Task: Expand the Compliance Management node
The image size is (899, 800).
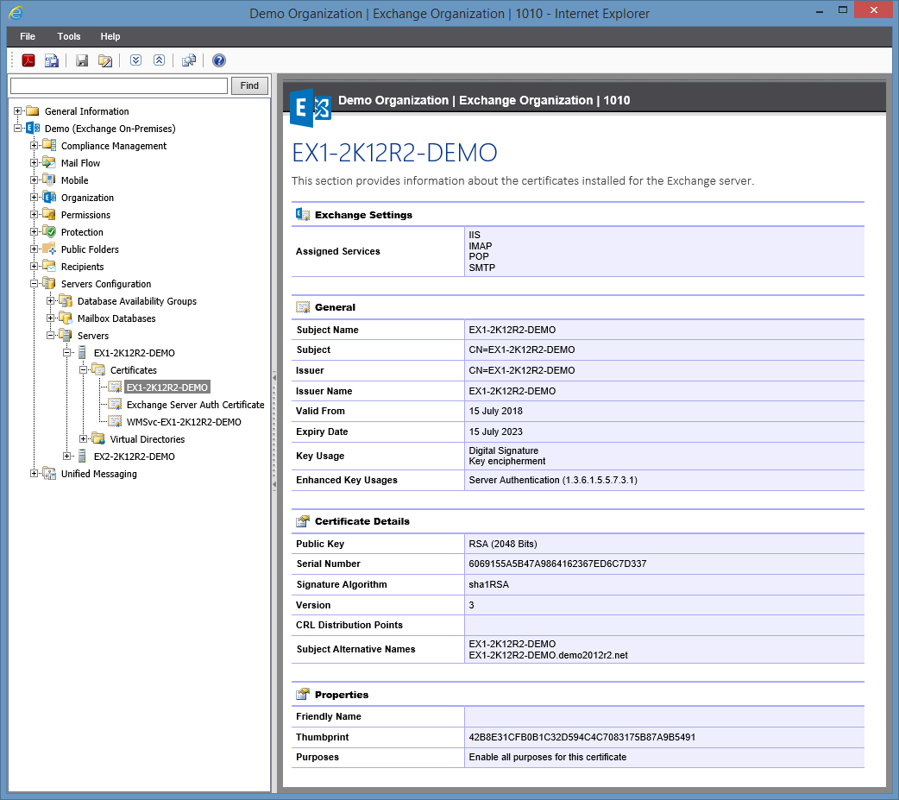Action: tap(34, 146)
